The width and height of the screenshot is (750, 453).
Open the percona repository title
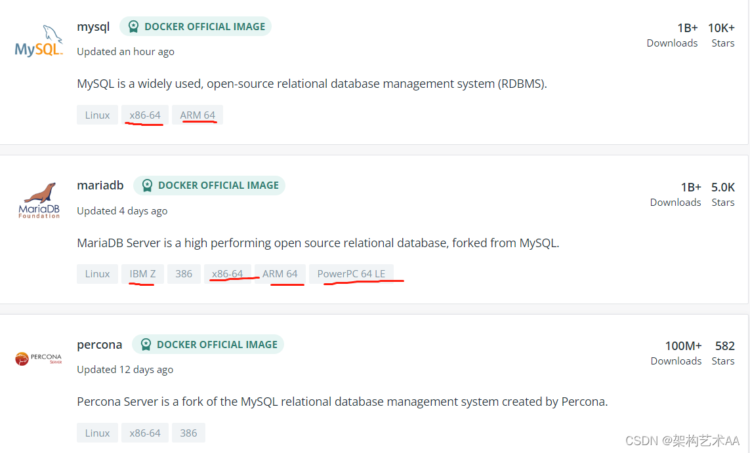click(100, 345)
